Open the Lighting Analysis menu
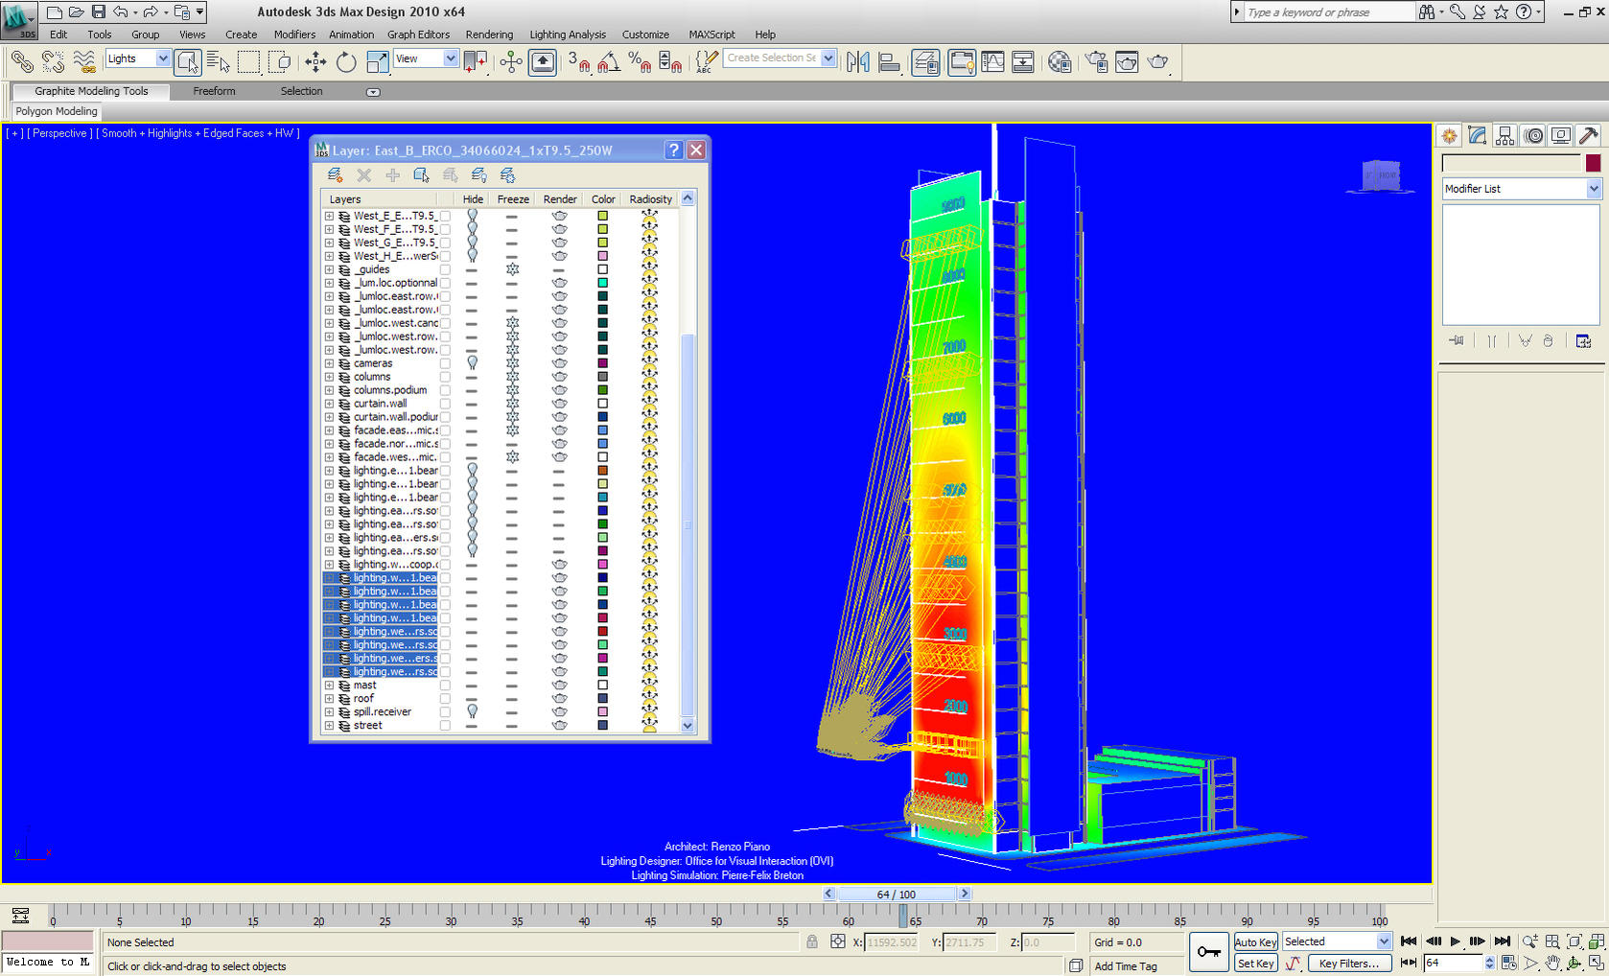The height and width of the screenshot is (976, 1609). coord(568,35)
